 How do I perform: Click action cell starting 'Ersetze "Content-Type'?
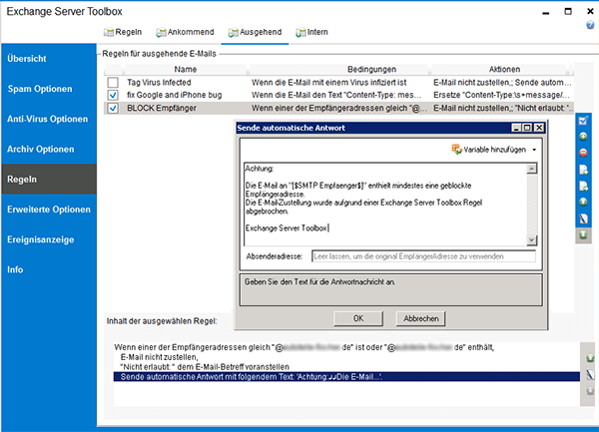[502, 95]
